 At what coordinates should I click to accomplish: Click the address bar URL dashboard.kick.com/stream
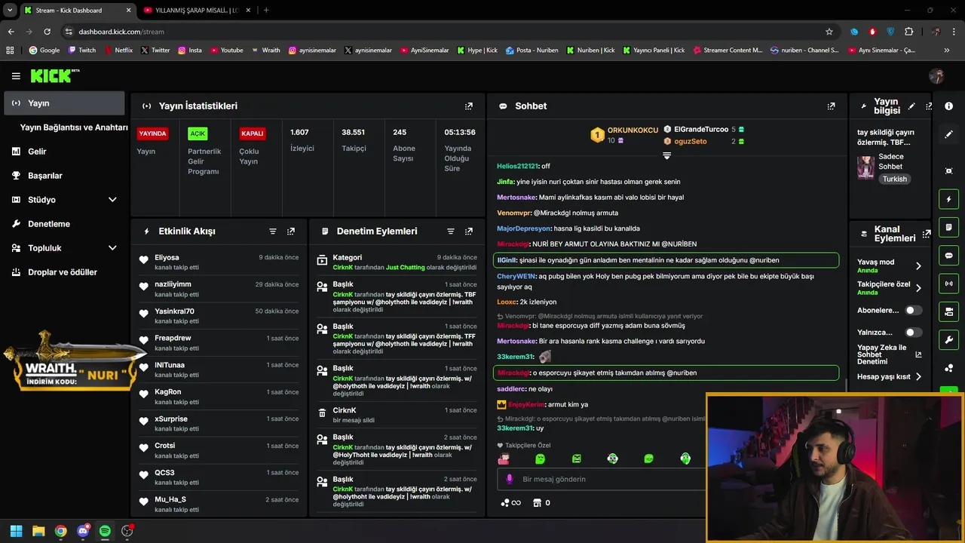pyautogui.click(x=121, y=32)
